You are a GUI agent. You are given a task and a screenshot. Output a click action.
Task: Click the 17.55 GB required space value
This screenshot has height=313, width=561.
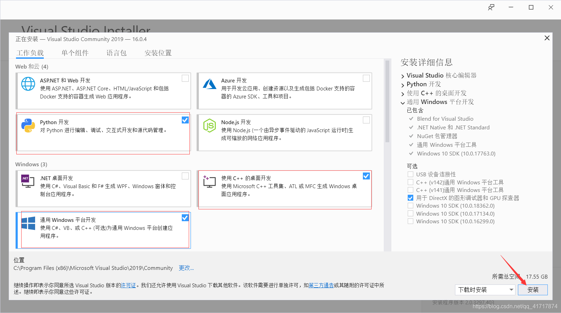[537, 276]
